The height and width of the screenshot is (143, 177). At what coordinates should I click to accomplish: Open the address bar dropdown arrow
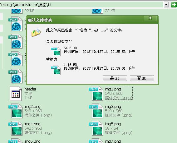pyautogui.click(x=166, y=5)
